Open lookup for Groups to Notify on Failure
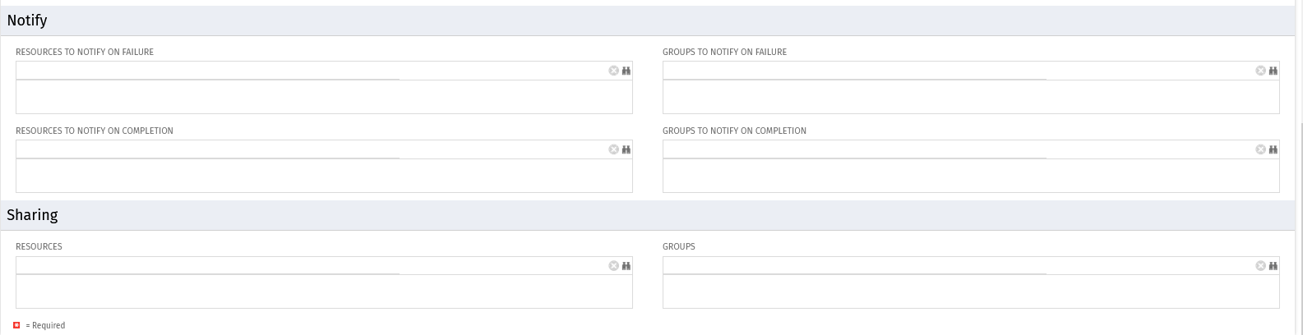Image resolution: width=1303 pixels, height=335 pixels. pyautogui.click(x=1273, y=71)
